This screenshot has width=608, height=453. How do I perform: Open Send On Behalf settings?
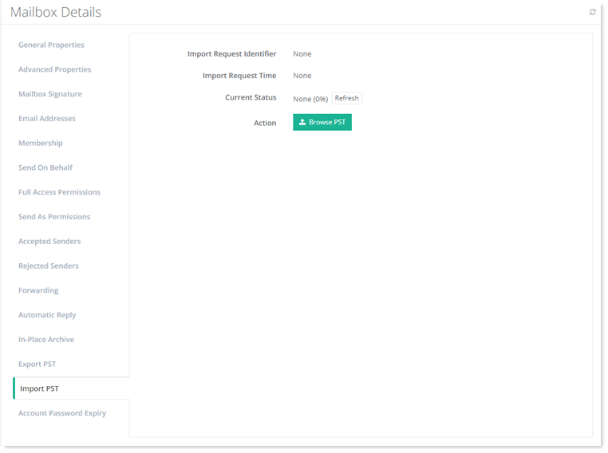click(45, 167)
